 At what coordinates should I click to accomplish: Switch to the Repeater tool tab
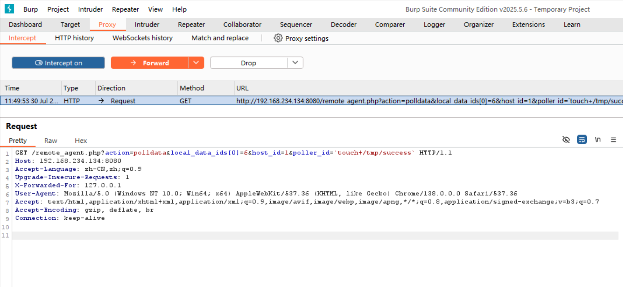point(191,24)
